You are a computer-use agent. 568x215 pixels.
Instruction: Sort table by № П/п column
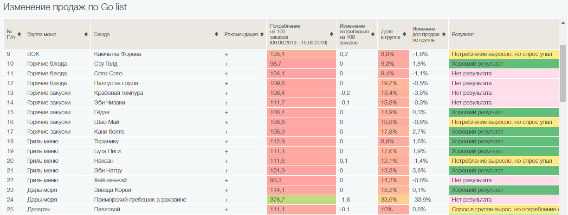click(19, 34)
